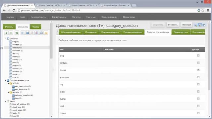The height and width of the screenshot is (119, 212).
Task: Click the expand tree down-arrow icon
Action: point(6,33)
